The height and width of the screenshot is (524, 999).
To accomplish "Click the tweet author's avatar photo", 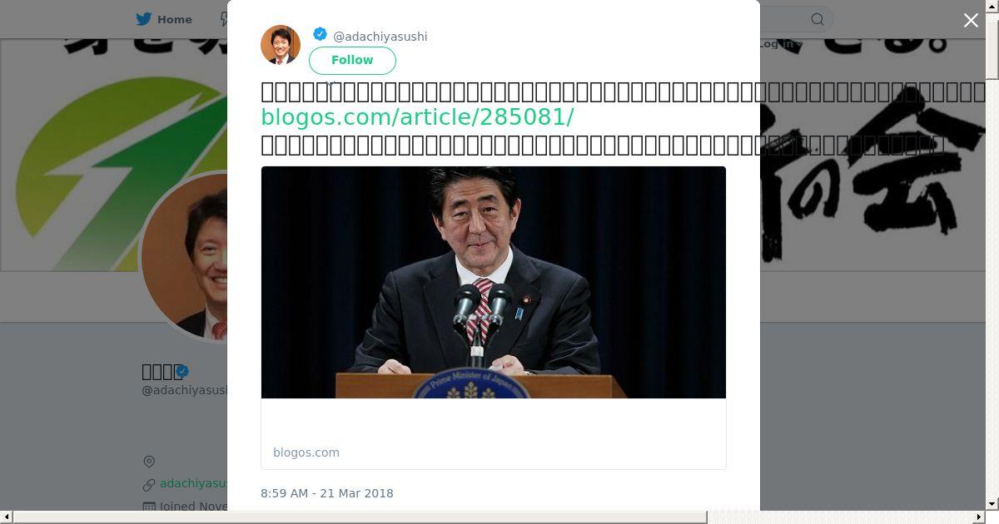I will click(281, 45).
